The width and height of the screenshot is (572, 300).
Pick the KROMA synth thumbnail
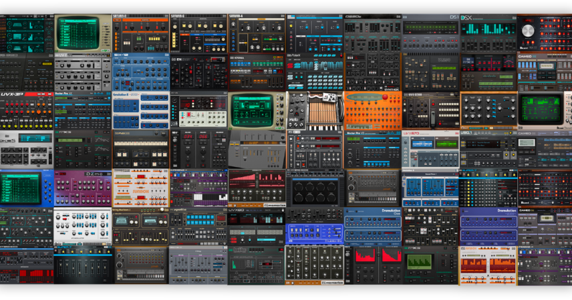coord(257,72)
